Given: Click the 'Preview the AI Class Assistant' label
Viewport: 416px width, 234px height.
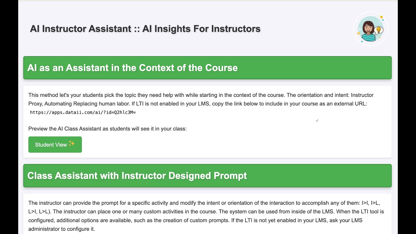Looking at the screenshot, I should [x=107, y=129].
